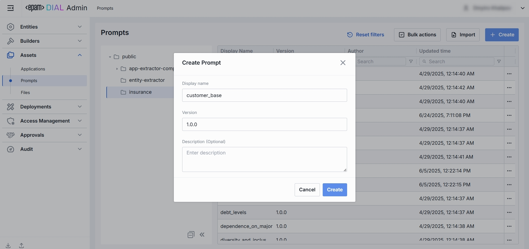Image resolution: width=529 pixels, height=249 pixels.
Task: Close the Create Prompt dialog
Action: click(343, 63)
